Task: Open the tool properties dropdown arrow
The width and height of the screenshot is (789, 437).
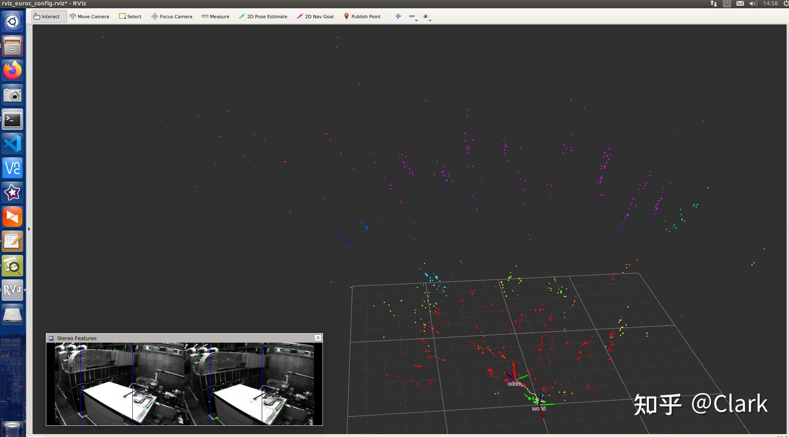Action: pyautogui.click(x=430, y=20)
